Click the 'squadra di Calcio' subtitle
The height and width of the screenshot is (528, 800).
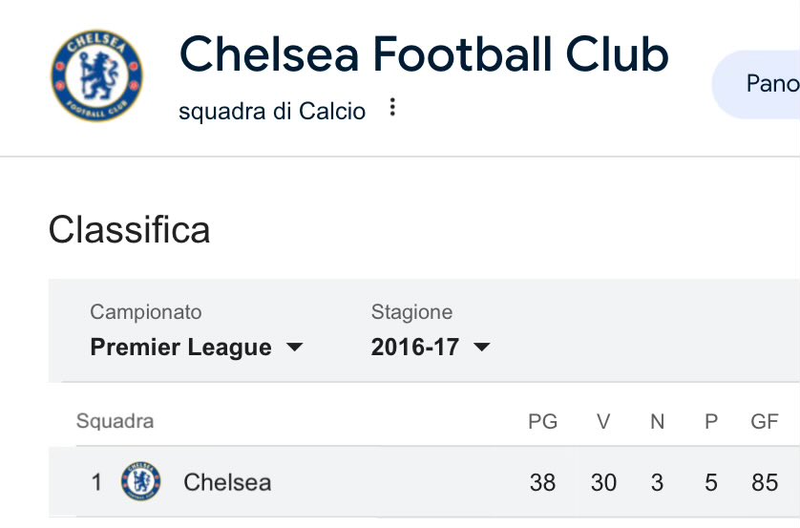[x=272, y=112]
